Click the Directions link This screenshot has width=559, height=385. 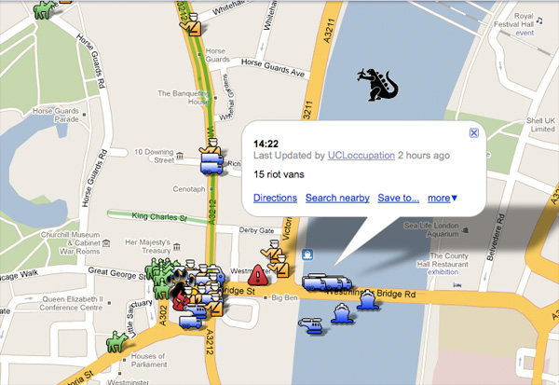point(275,198)
